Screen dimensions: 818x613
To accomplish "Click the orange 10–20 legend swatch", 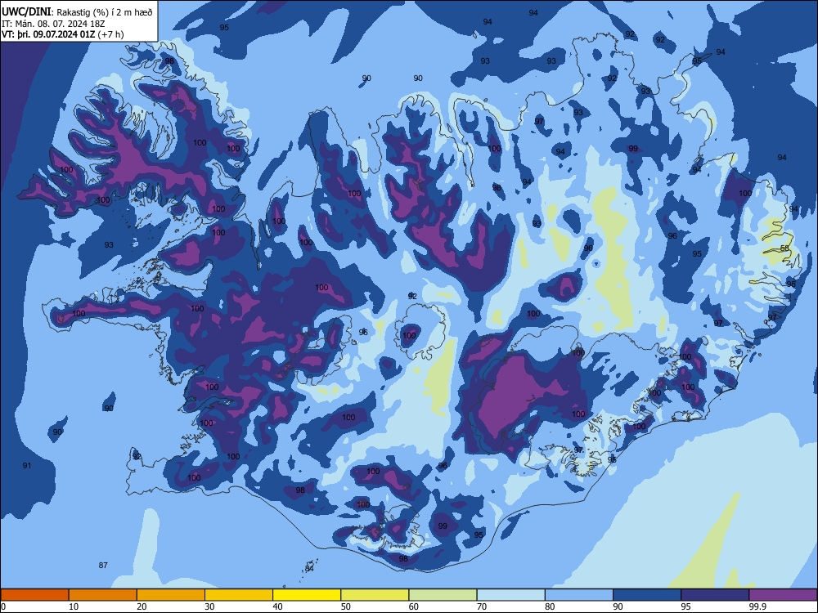I will 103,595.
